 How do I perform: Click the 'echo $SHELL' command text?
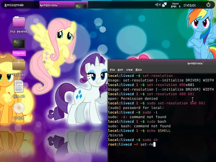158,131
